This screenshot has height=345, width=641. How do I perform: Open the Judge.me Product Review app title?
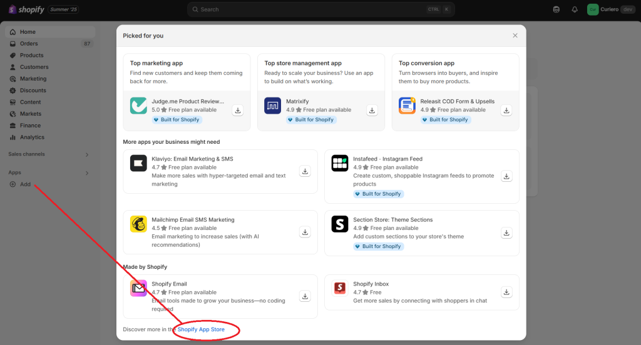click(x=188, y=101)
